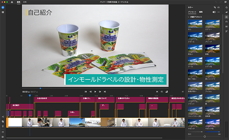Open the timeline options menu icon
The image size is (229, 140).
pyautogui.click(x=183, y=92)
